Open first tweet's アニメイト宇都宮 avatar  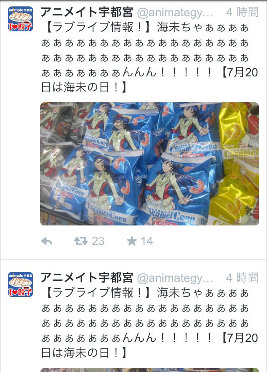(x=20, y=19)
